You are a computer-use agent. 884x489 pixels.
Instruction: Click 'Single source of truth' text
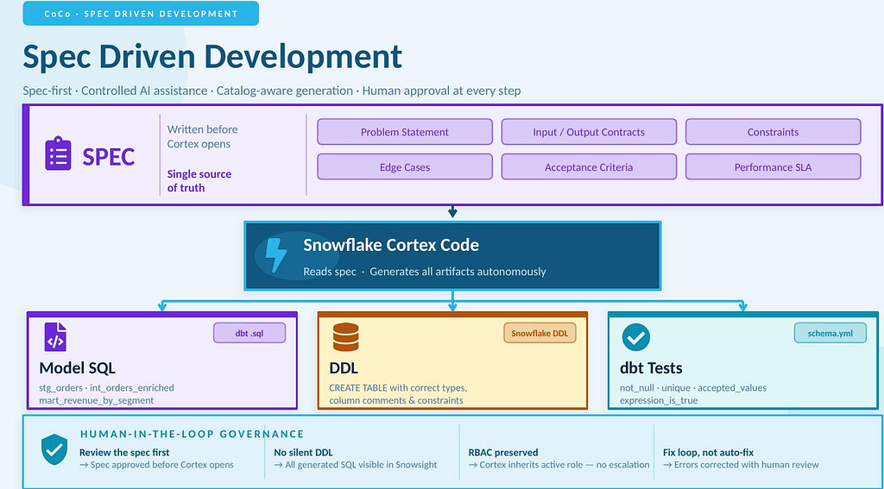(199, 181)
